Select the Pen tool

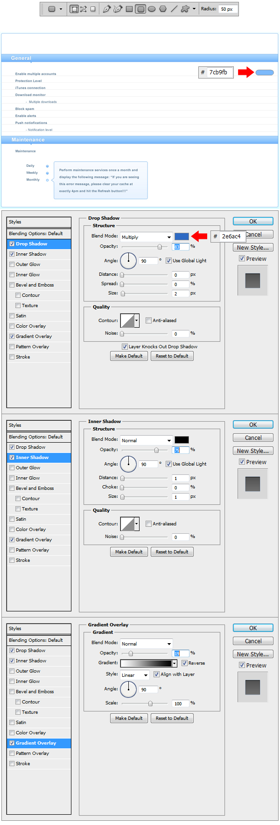tap(107, 9)
